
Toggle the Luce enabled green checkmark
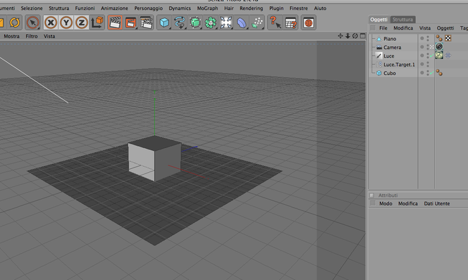point(432,56)
